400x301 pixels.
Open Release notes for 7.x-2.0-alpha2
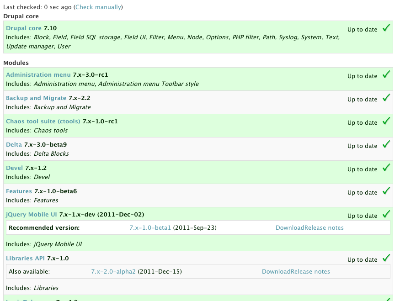pos(310,272)
